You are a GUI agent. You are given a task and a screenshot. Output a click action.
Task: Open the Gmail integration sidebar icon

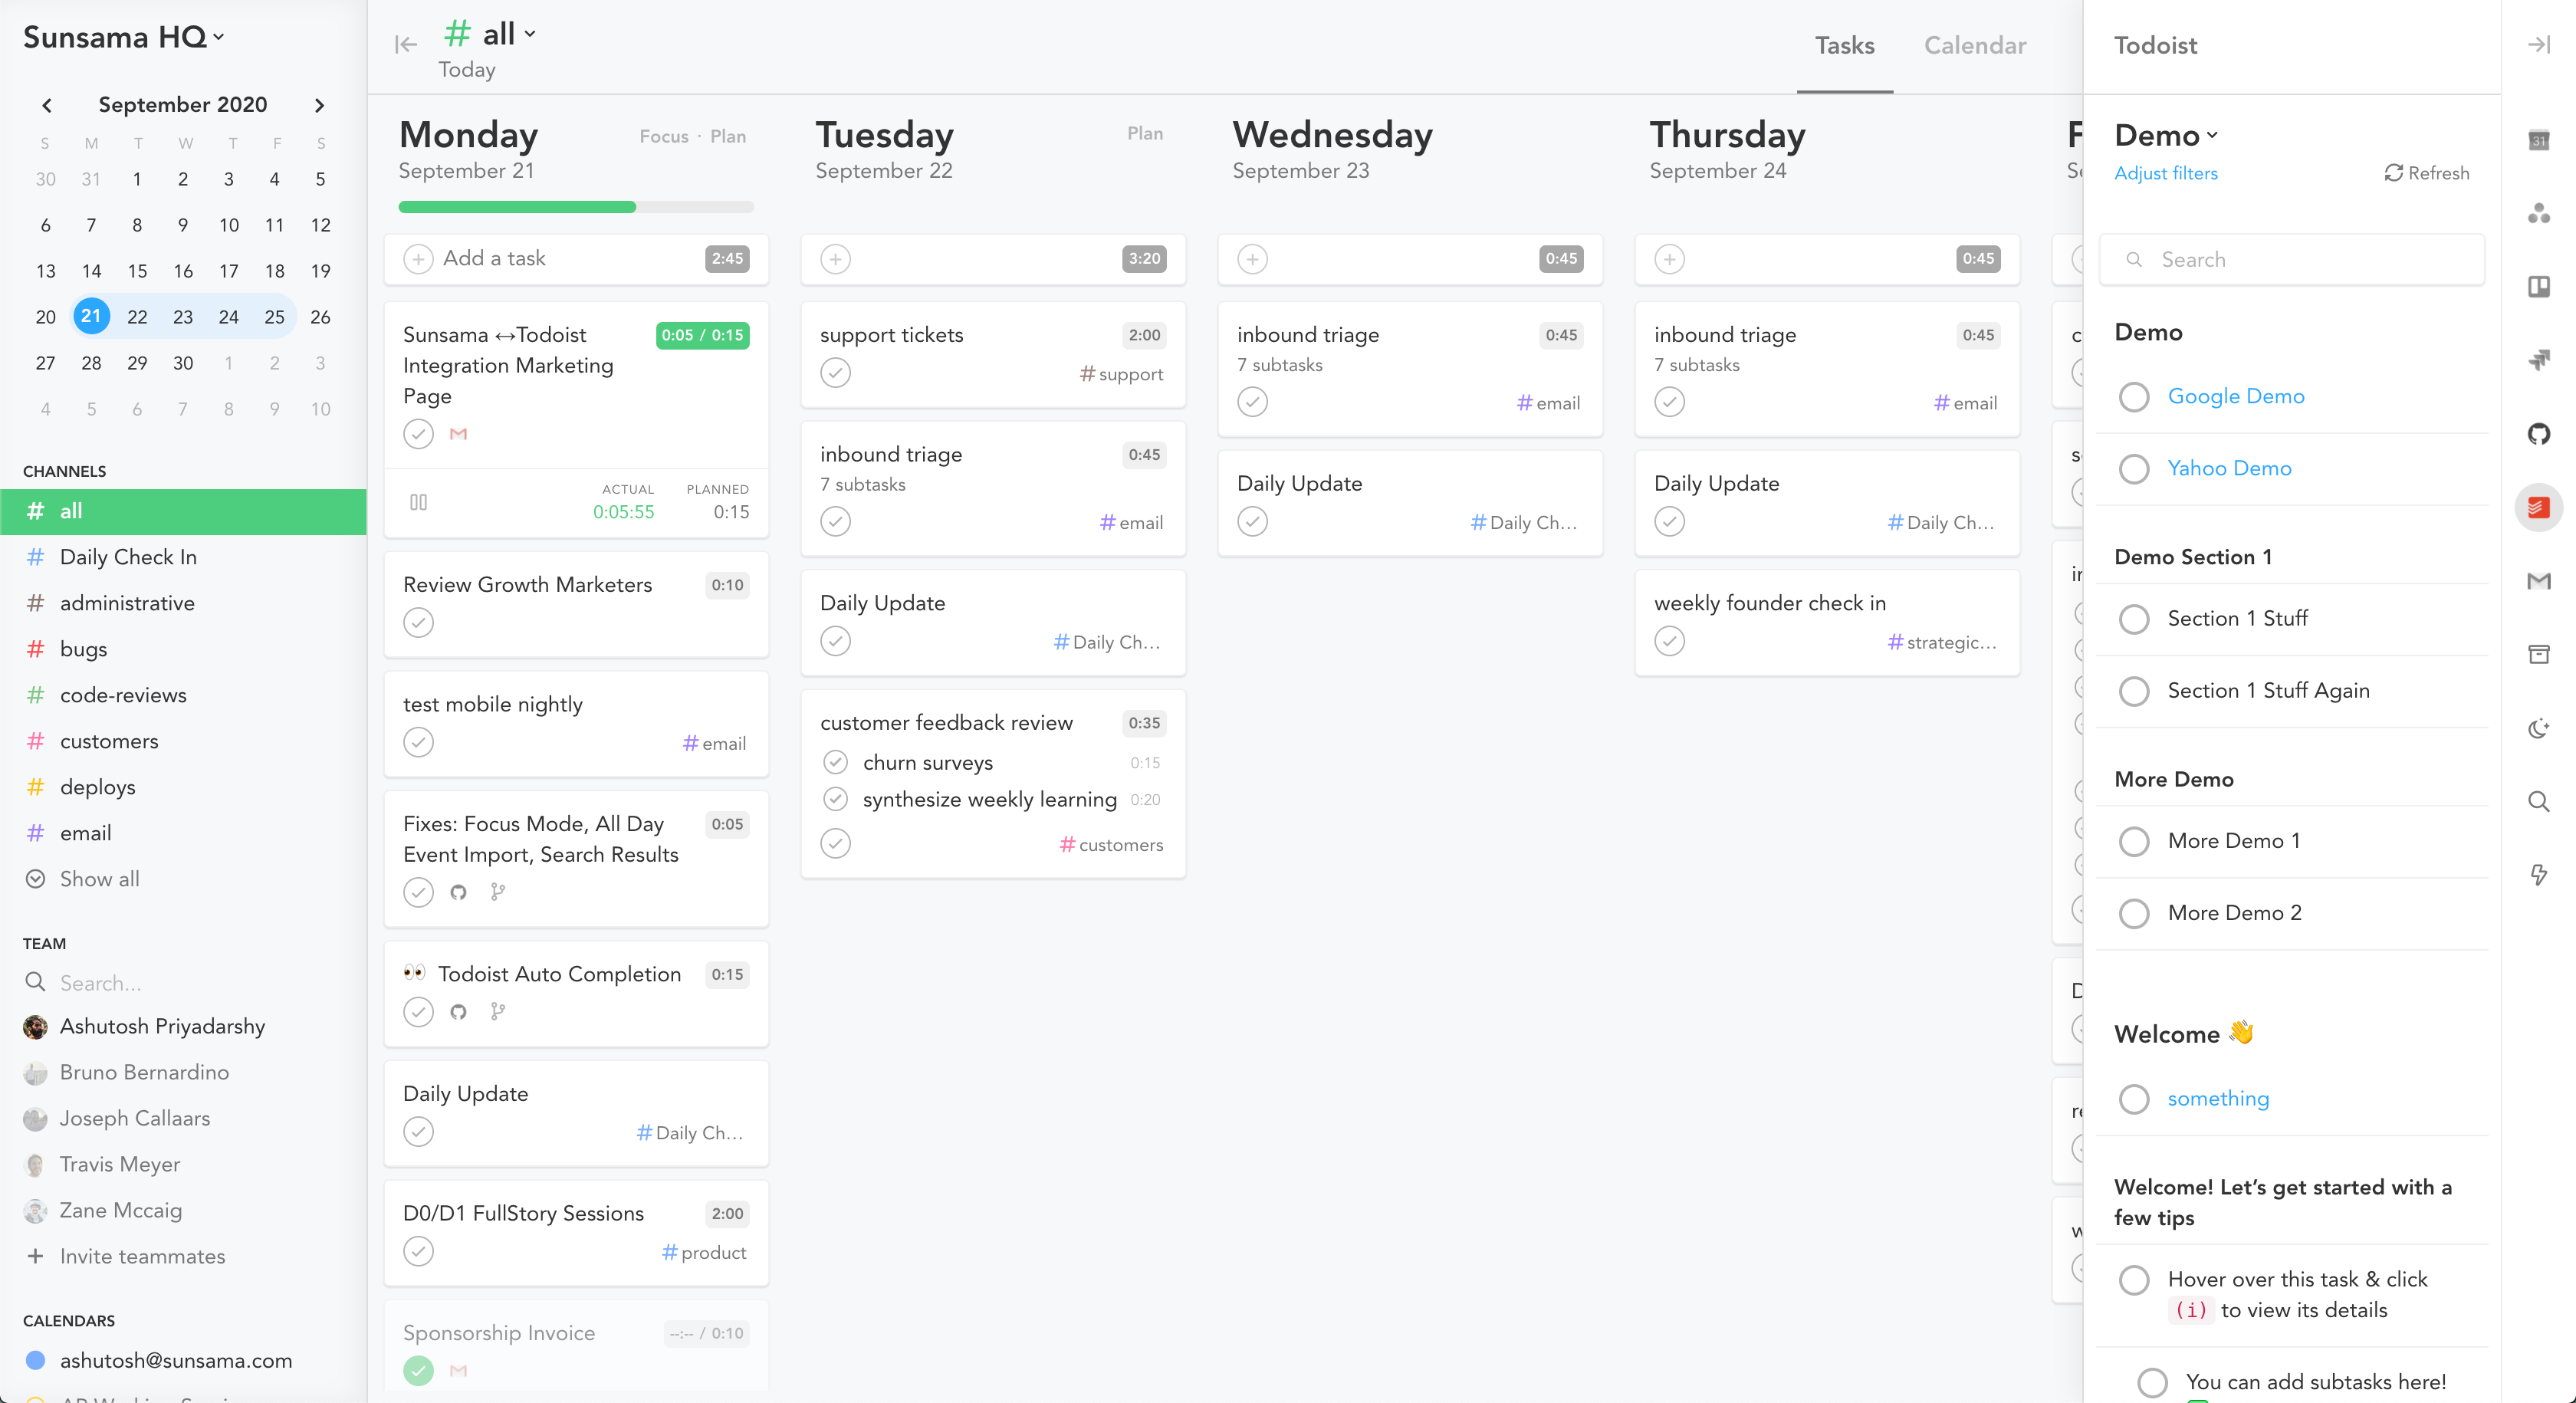point(2538,581)
